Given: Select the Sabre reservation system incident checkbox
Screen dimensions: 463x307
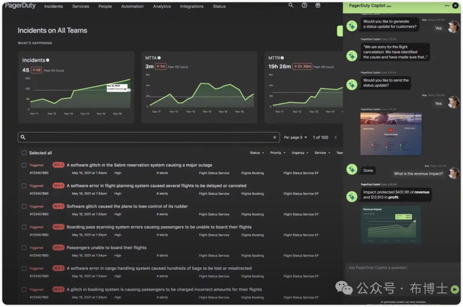Looking at the screenshot, I should click(x=24, y=165).
